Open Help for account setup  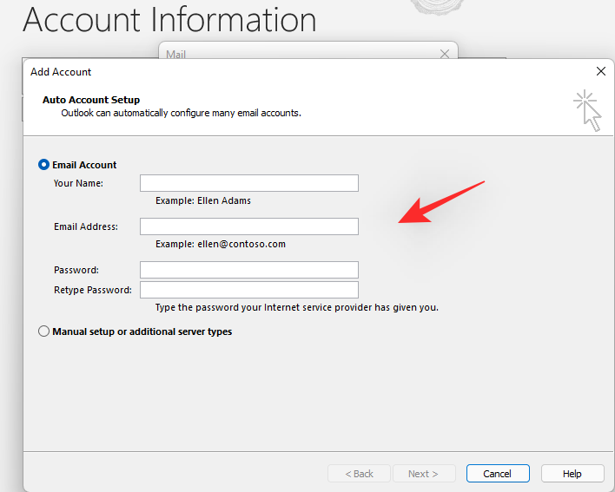[572, 474]
